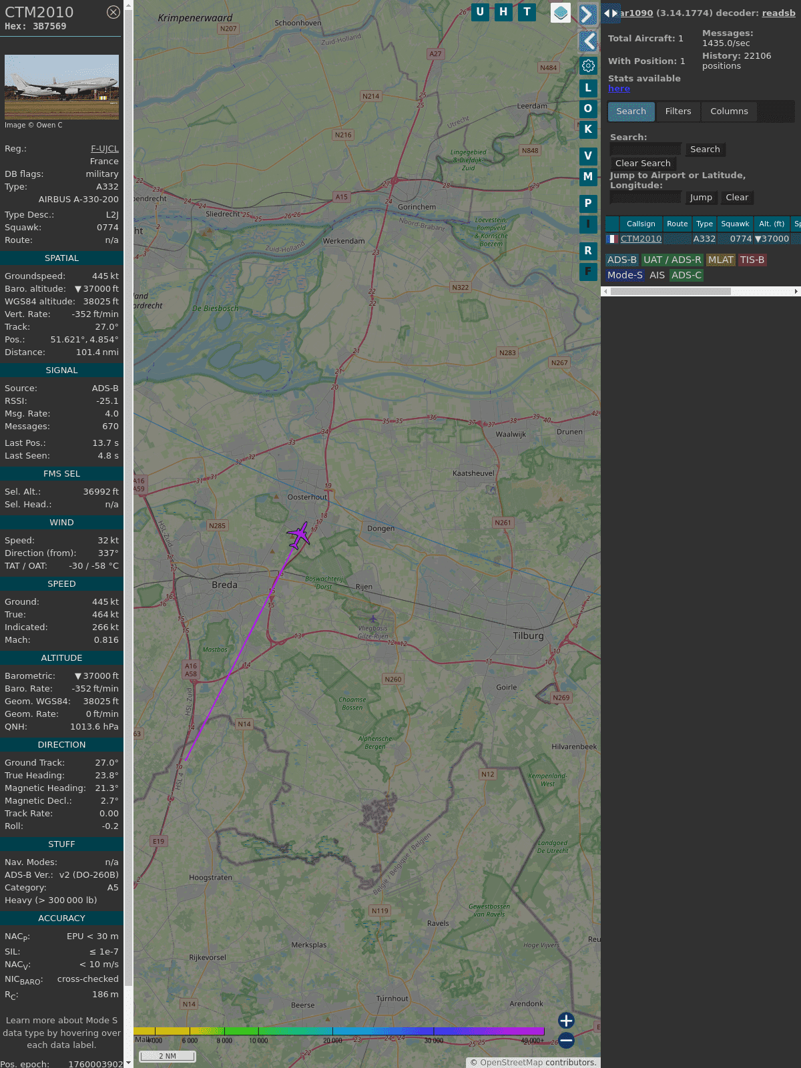
Task: Toggle the sidebar width arrows icon
Action: pos(610,13)
